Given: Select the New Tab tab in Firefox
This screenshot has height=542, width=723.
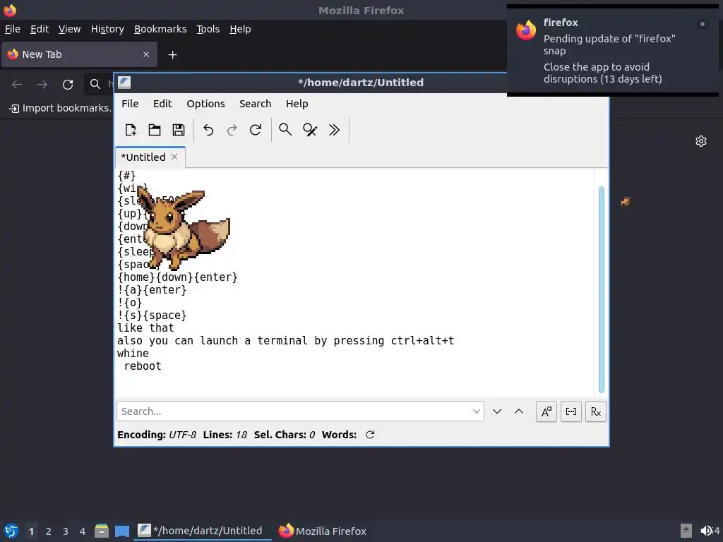Looking at the screenshot, I should 79,54.
